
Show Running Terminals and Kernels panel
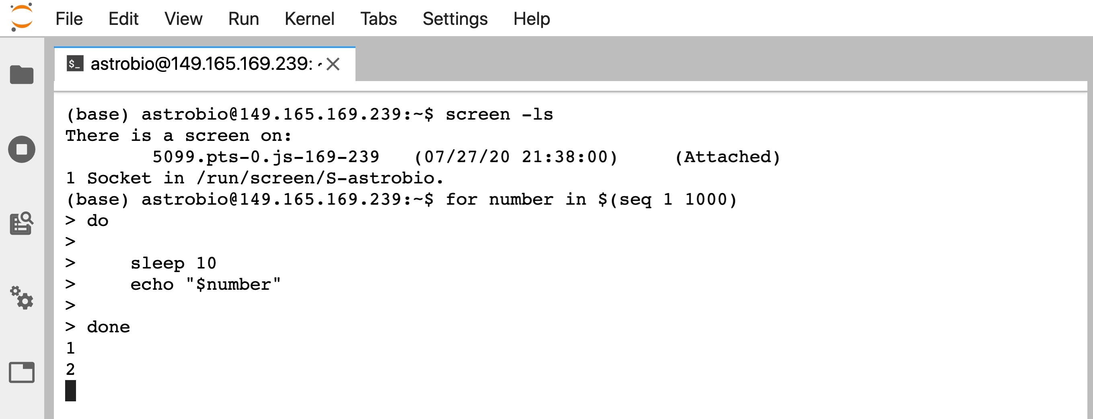[x=22, y=149]
